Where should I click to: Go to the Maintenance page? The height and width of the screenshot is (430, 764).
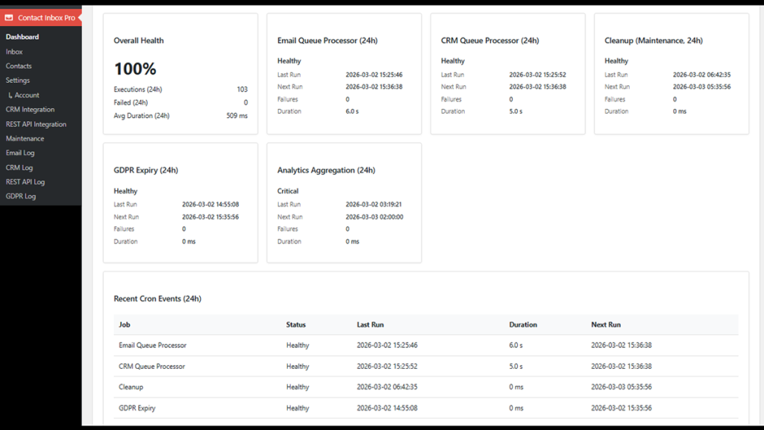pos(25,138)
